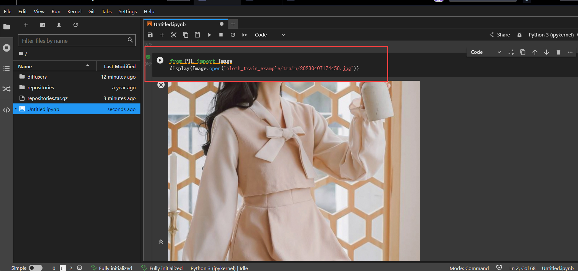Click the New Launcher plus icon in file browser
Viewport: 578px width, 271px height.
pos(26,25)
